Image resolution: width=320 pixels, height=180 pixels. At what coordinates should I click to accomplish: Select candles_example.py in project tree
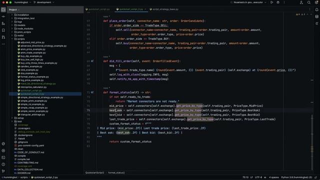coord(31,66)
